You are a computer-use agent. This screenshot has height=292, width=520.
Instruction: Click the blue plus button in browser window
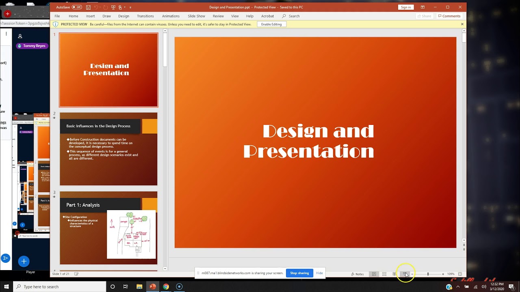24,262
